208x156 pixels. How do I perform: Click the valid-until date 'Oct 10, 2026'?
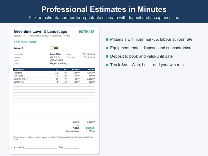coord(89,57)
